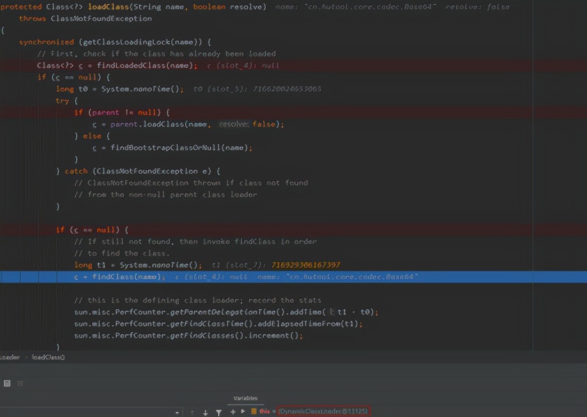Click the 'resolve:' parameter hint
This screenshot has width=587, height=417.
coord(234,124)
